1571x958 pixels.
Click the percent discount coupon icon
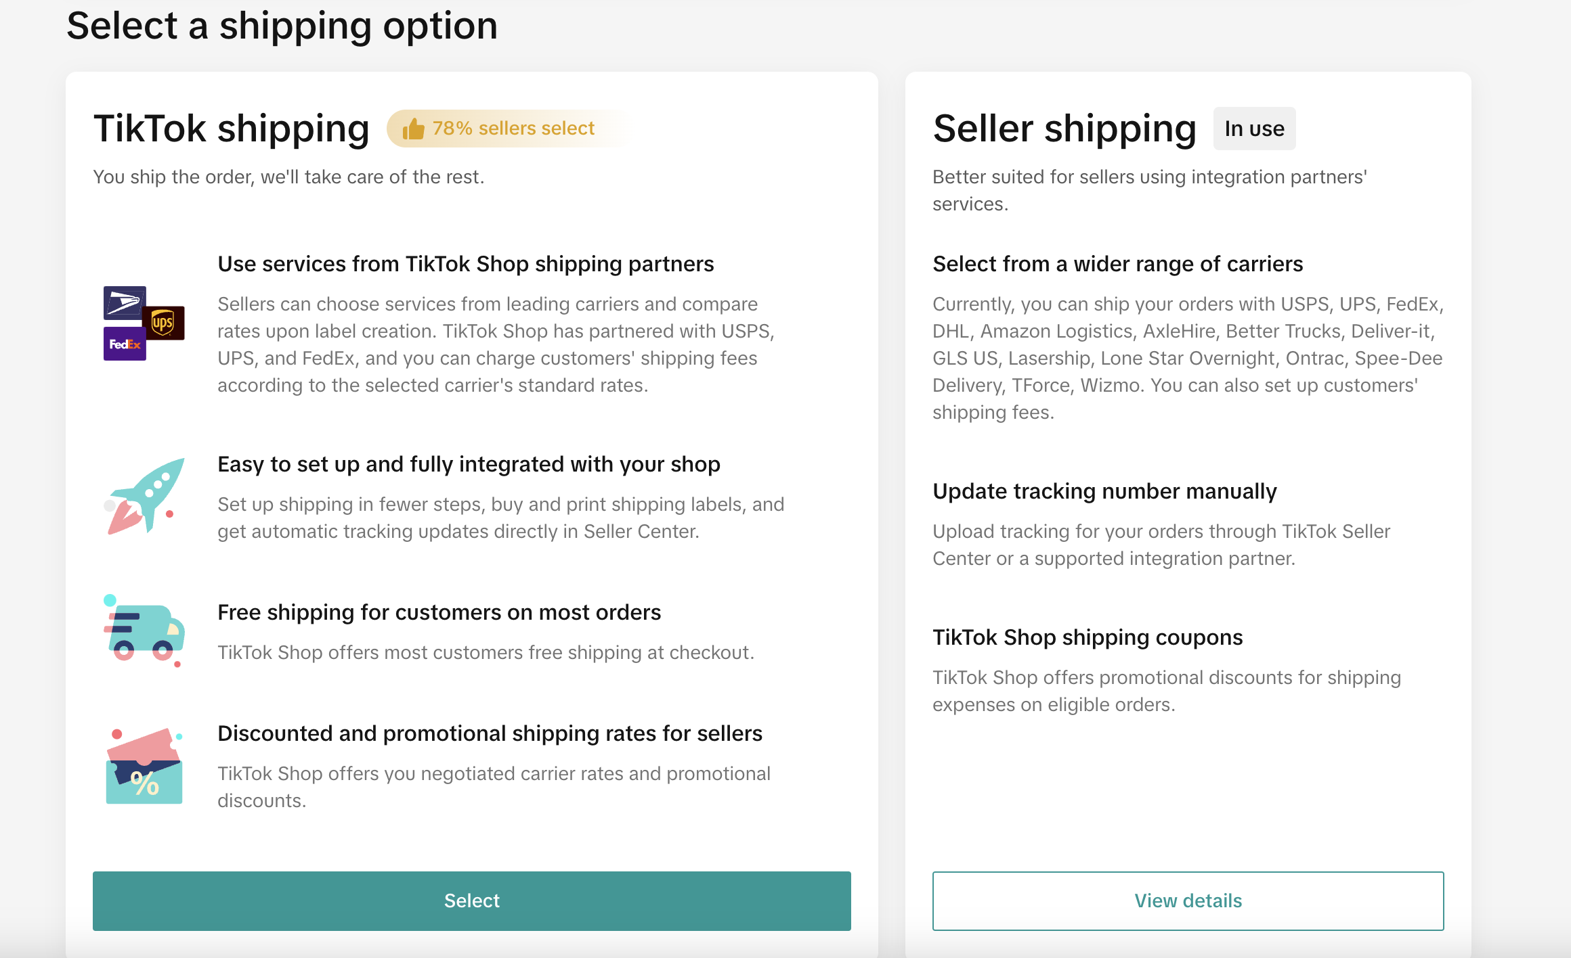point(144,767)
